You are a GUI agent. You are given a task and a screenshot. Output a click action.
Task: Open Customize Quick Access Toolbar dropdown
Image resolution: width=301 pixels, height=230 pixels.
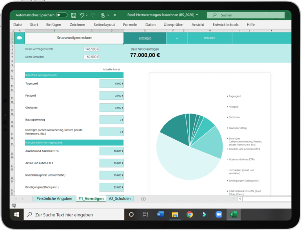click(115, 15)
